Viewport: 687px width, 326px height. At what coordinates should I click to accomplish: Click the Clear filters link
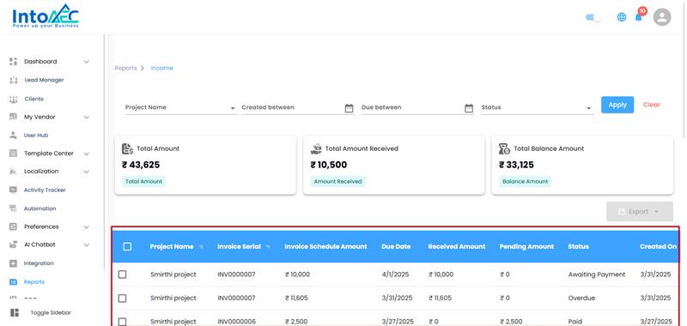[x=652, y=105]
